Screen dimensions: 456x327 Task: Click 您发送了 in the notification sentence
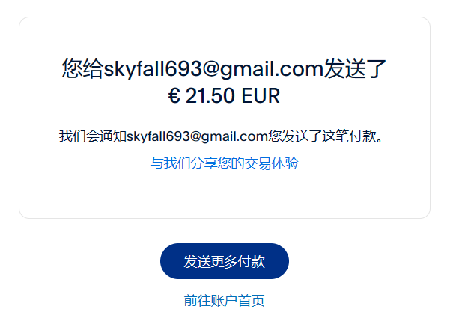click(x=294, y=136)
